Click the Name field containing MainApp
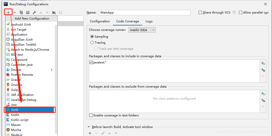The height and width of the screenshot is (136, 272). pyautogui.click(x=145, y=13)
